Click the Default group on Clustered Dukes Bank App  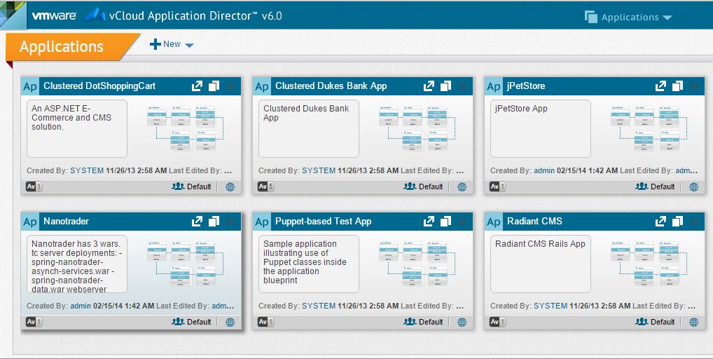click(423, 186)
